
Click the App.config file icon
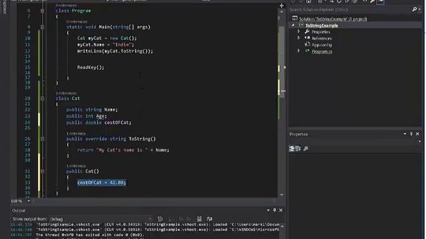click(307, 44)
